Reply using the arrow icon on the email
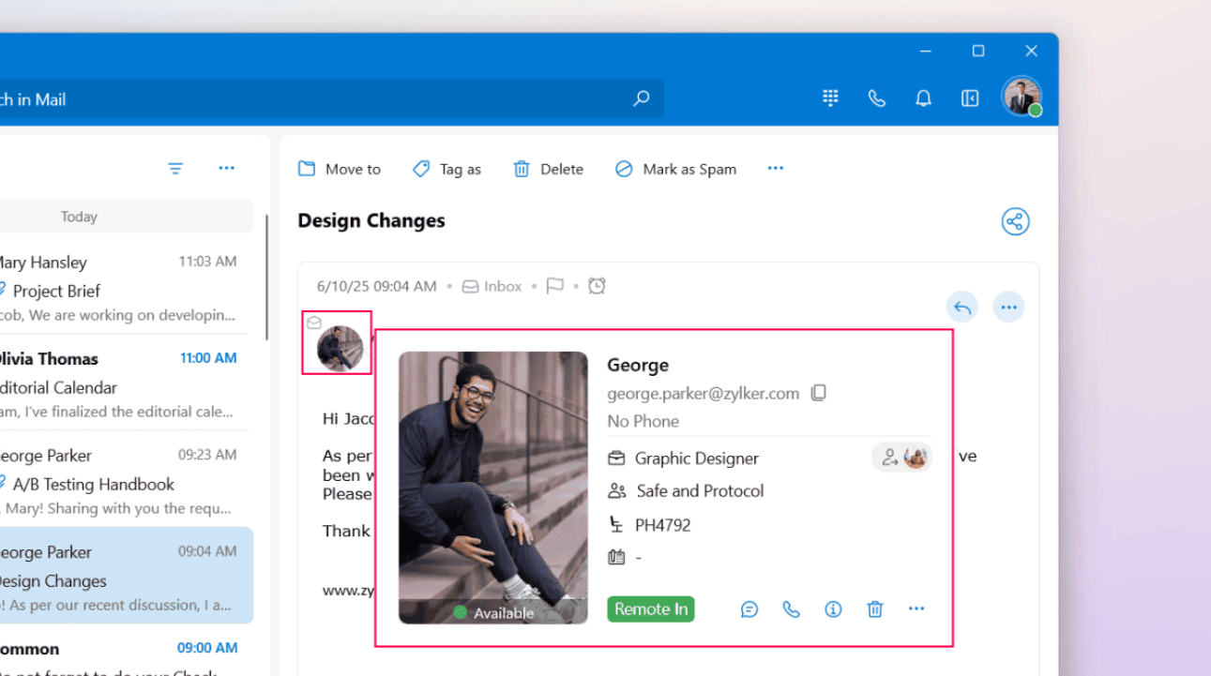This screenshot has width=1211, height=676. point(961,307)
